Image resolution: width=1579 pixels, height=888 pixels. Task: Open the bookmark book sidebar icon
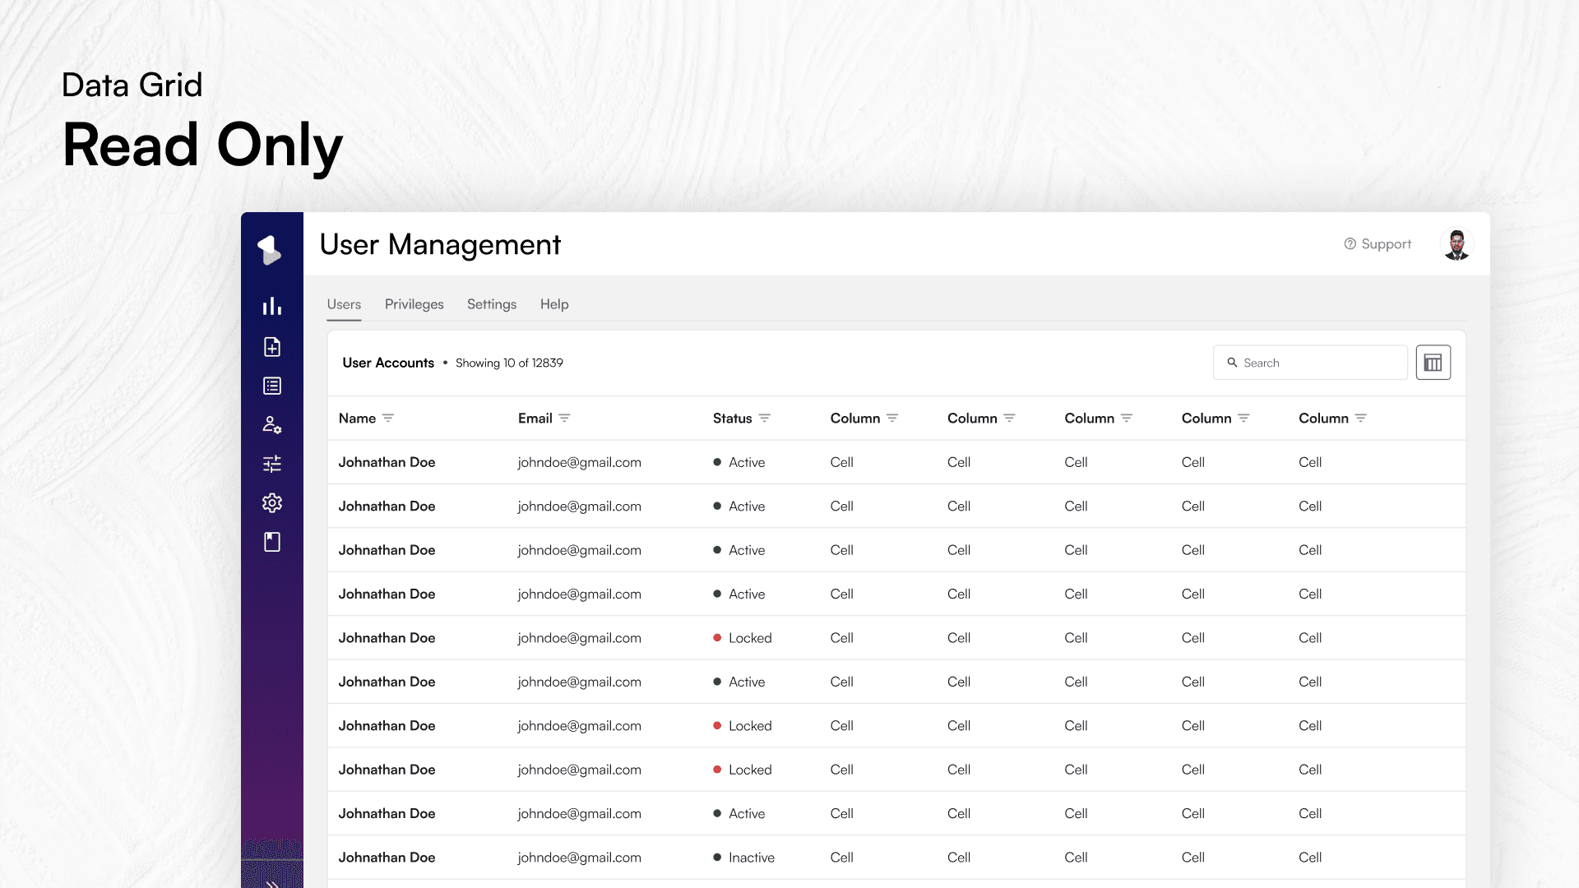click(x=272, y=542)
